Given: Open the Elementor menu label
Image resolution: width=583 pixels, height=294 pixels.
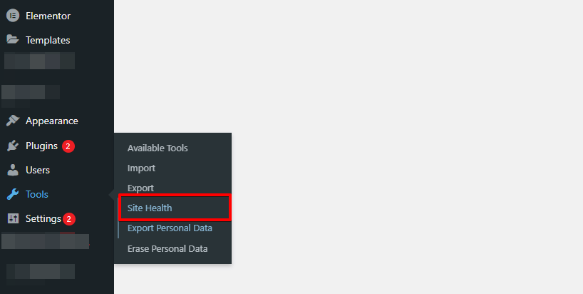Looking at the screenshot, I should point(48,16).
